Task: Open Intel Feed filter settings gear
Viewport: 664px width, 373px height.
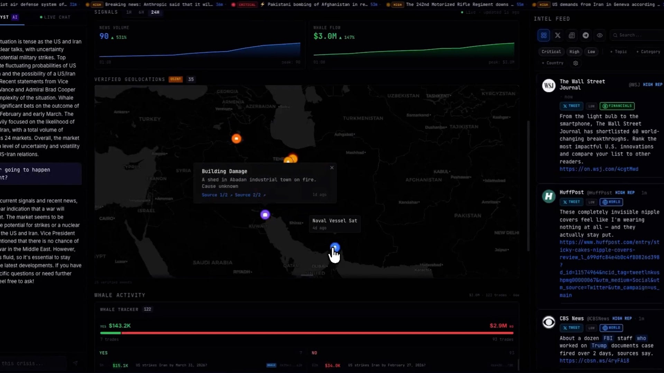Action: coord(575,63)
